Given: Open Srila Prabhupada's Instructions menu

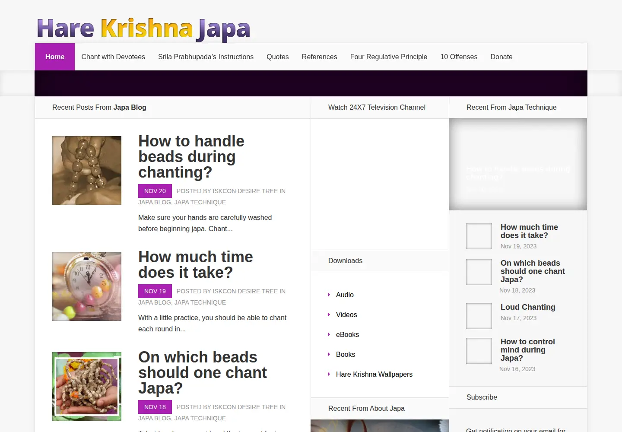Looking at the screenshot, I should coord(206,57).
